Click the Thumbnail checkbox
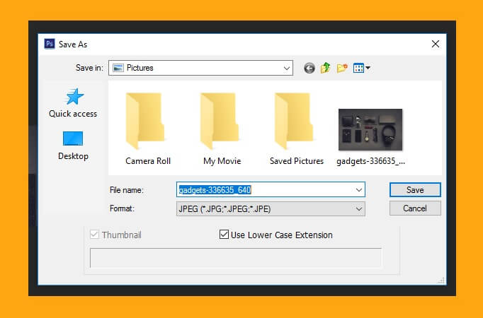 point(94,235)
